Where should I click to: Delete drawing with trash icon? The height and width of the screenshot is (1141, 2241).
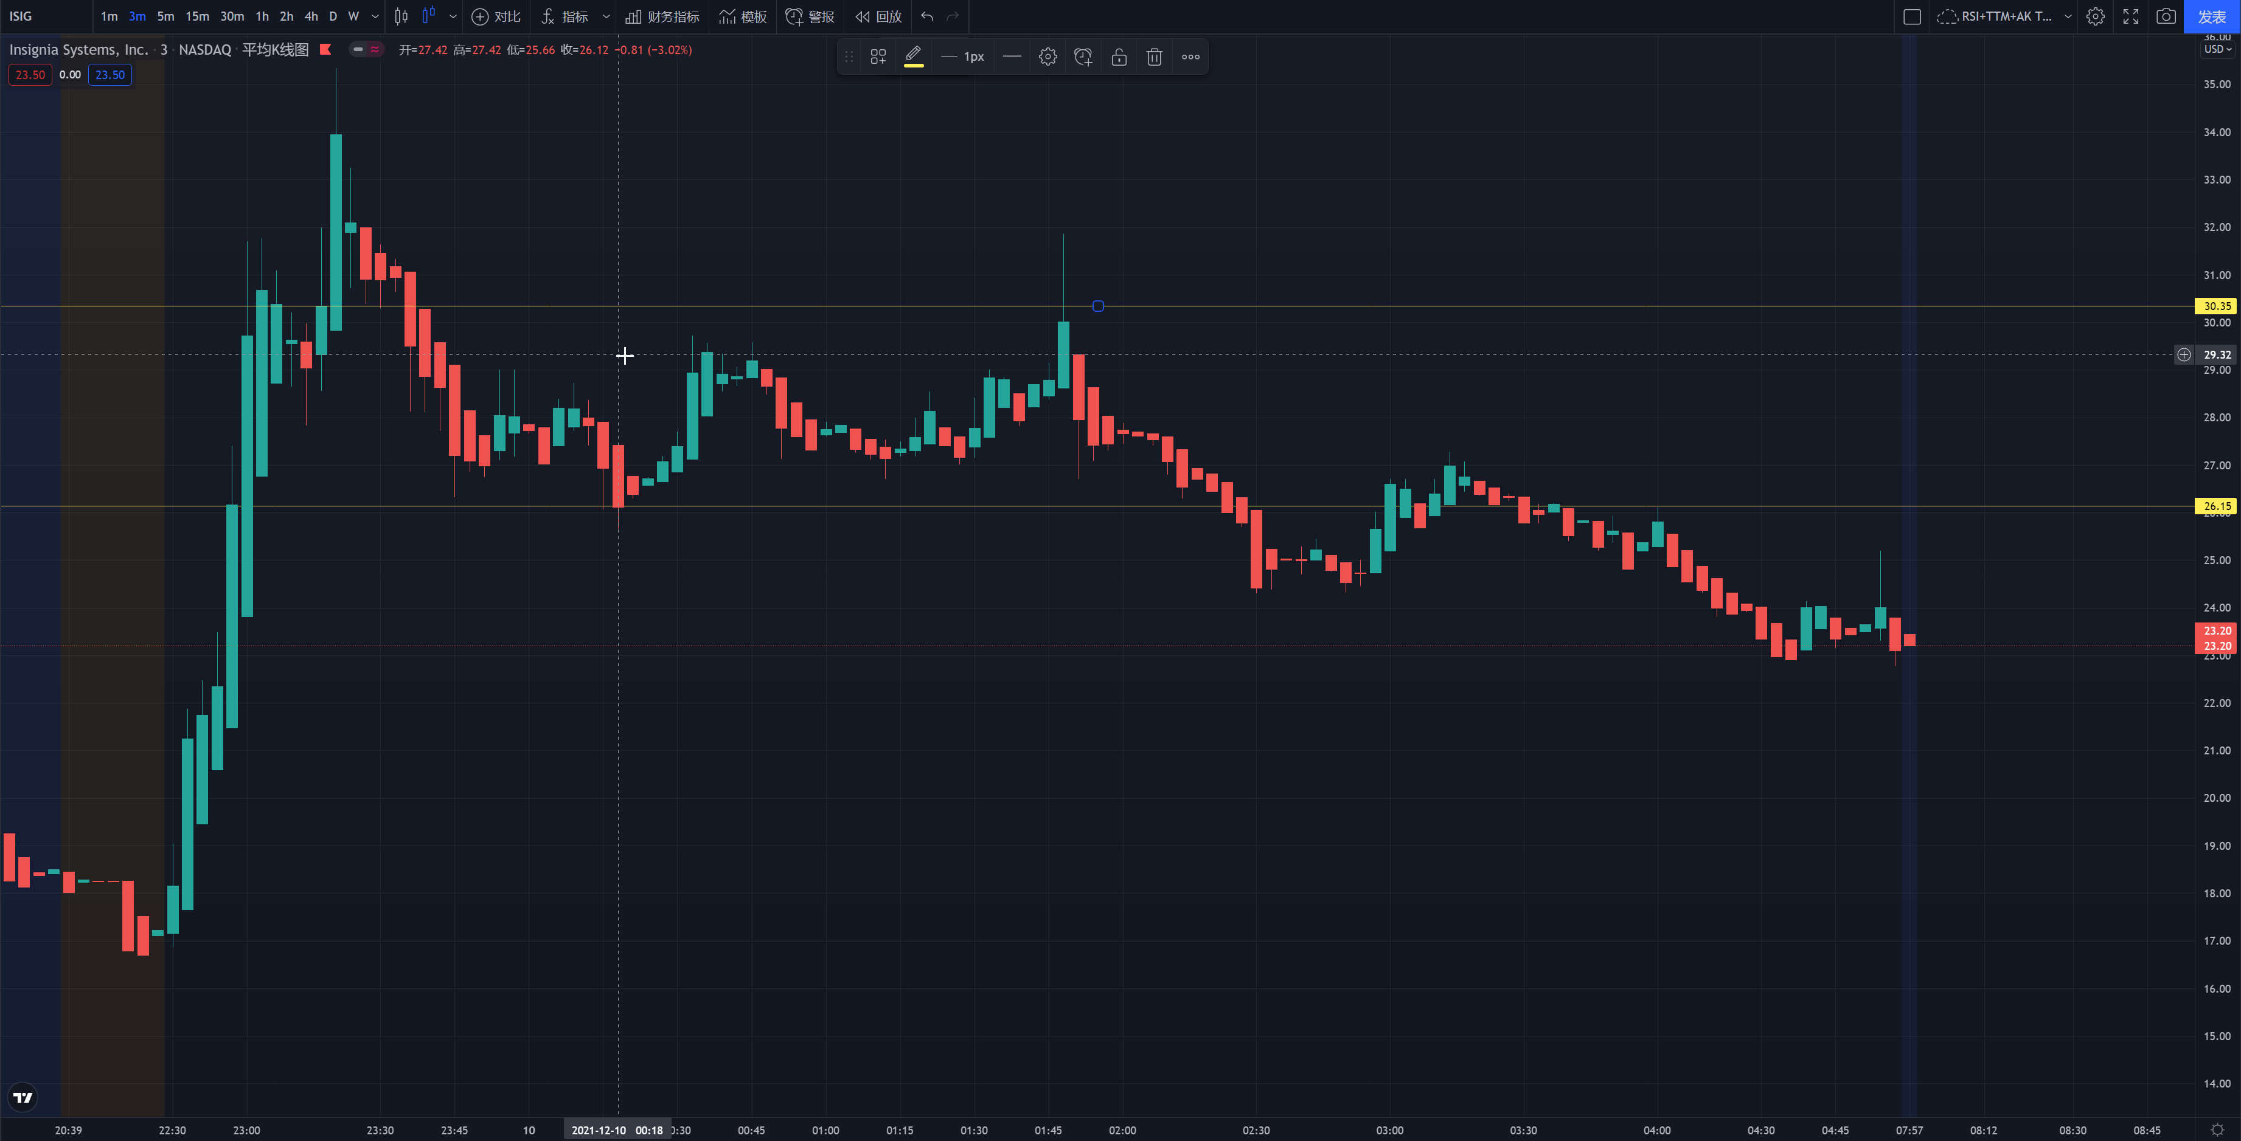(1155, 57)
